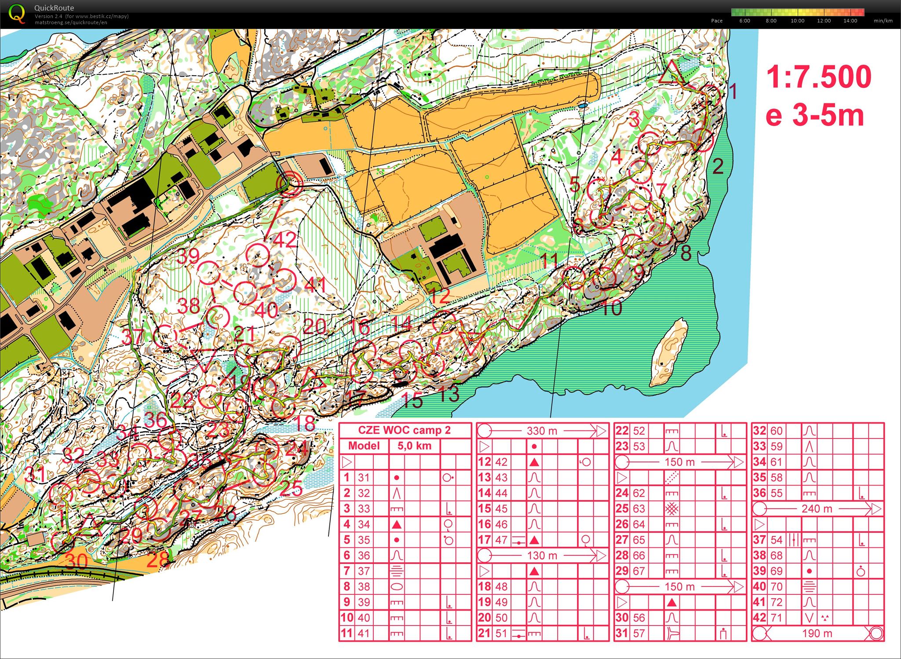Click control code 41 in row 11

pyautogui.click(x=364, y=633)
